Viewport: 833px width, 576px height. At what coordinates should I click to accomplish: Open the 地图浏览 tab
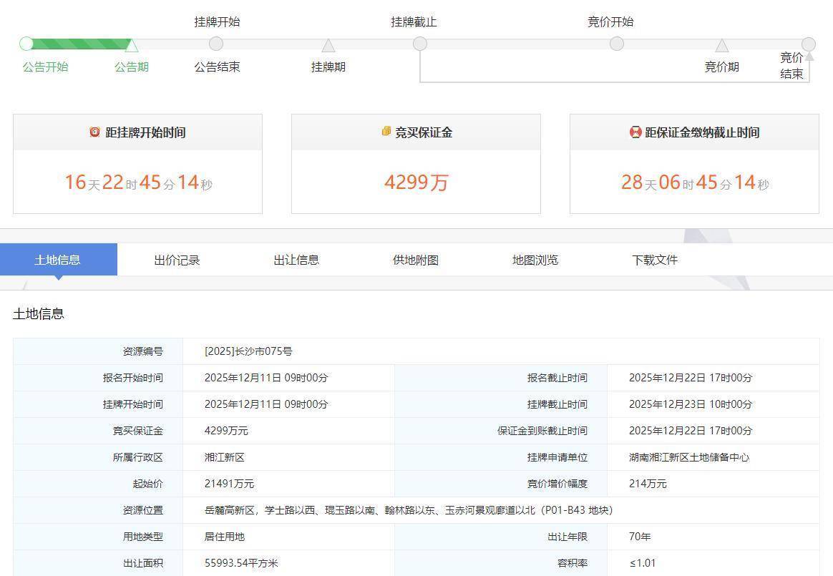click(535, 260)
